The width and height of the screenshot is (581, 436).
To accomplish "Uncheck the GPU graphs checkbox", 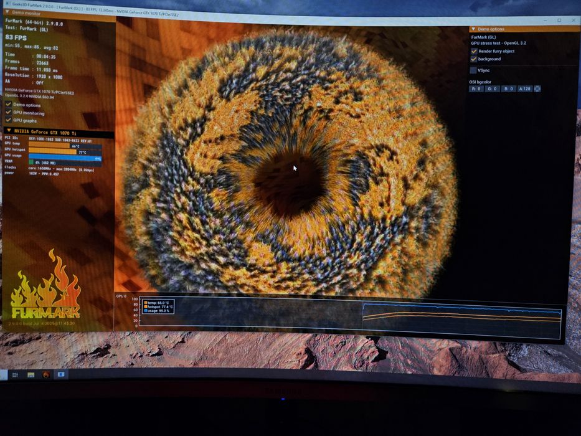I will pos(8,120).
